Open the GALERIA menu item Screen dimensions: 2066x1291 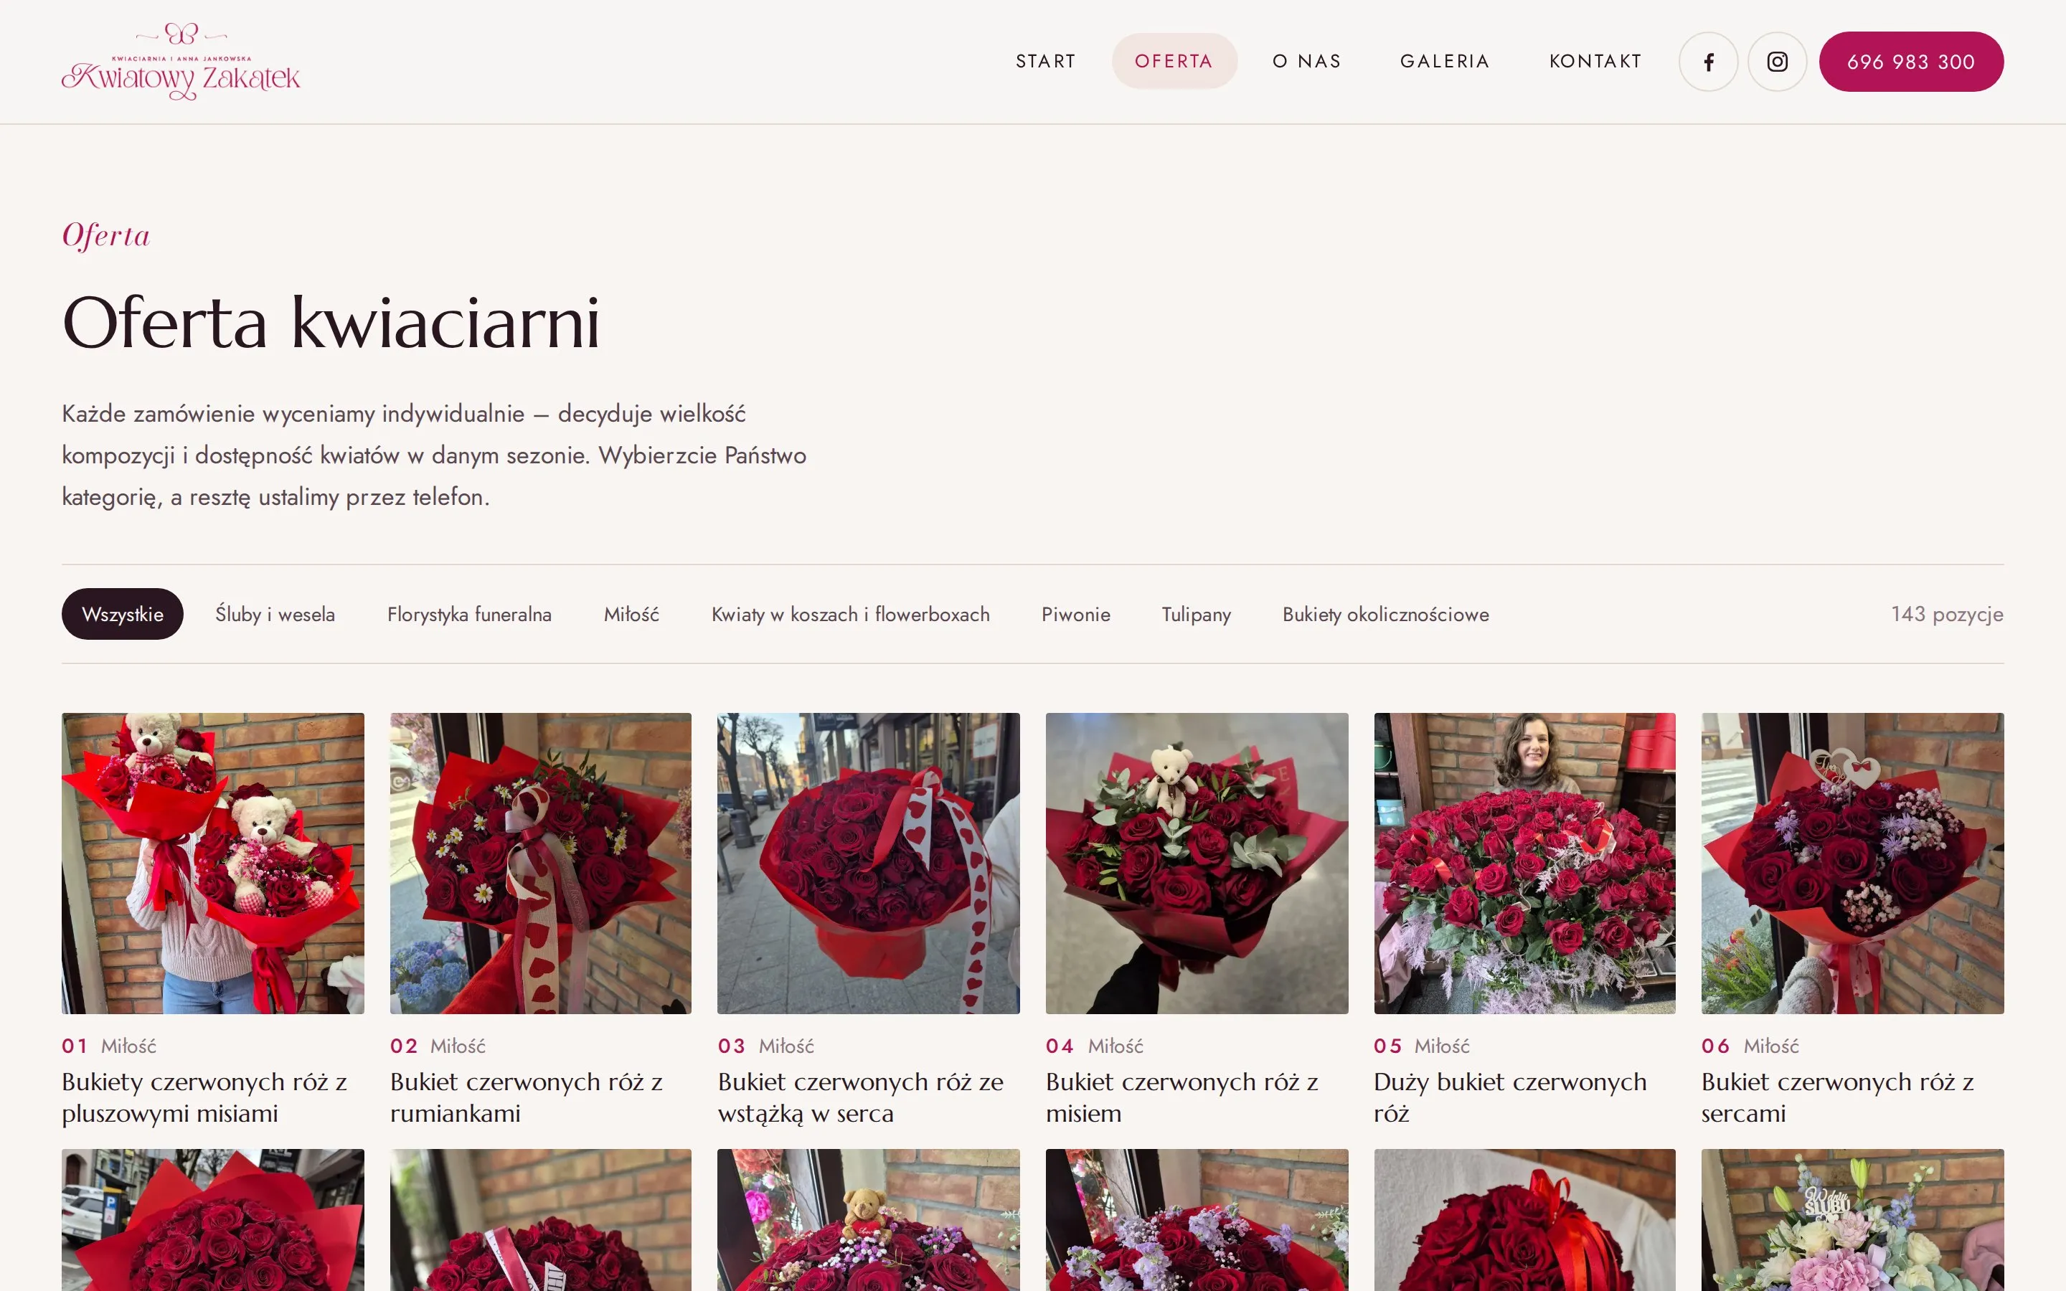1445,62
